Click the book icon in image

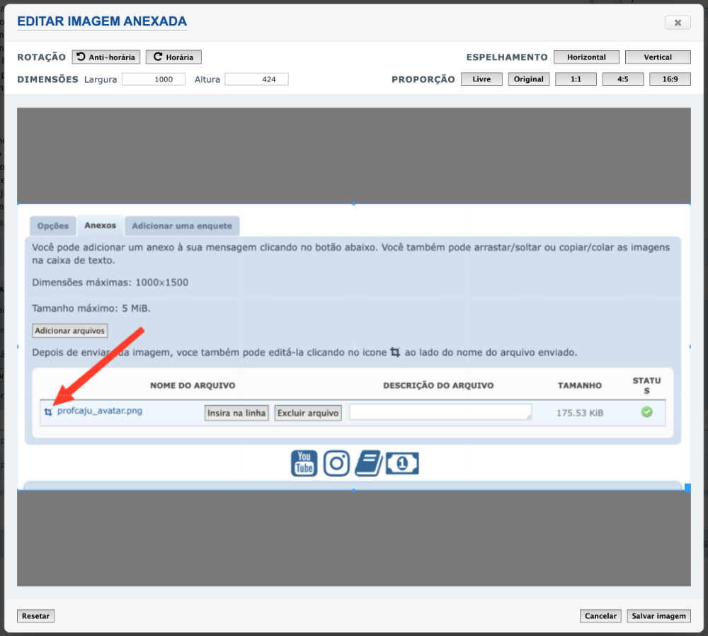point(367,463)
